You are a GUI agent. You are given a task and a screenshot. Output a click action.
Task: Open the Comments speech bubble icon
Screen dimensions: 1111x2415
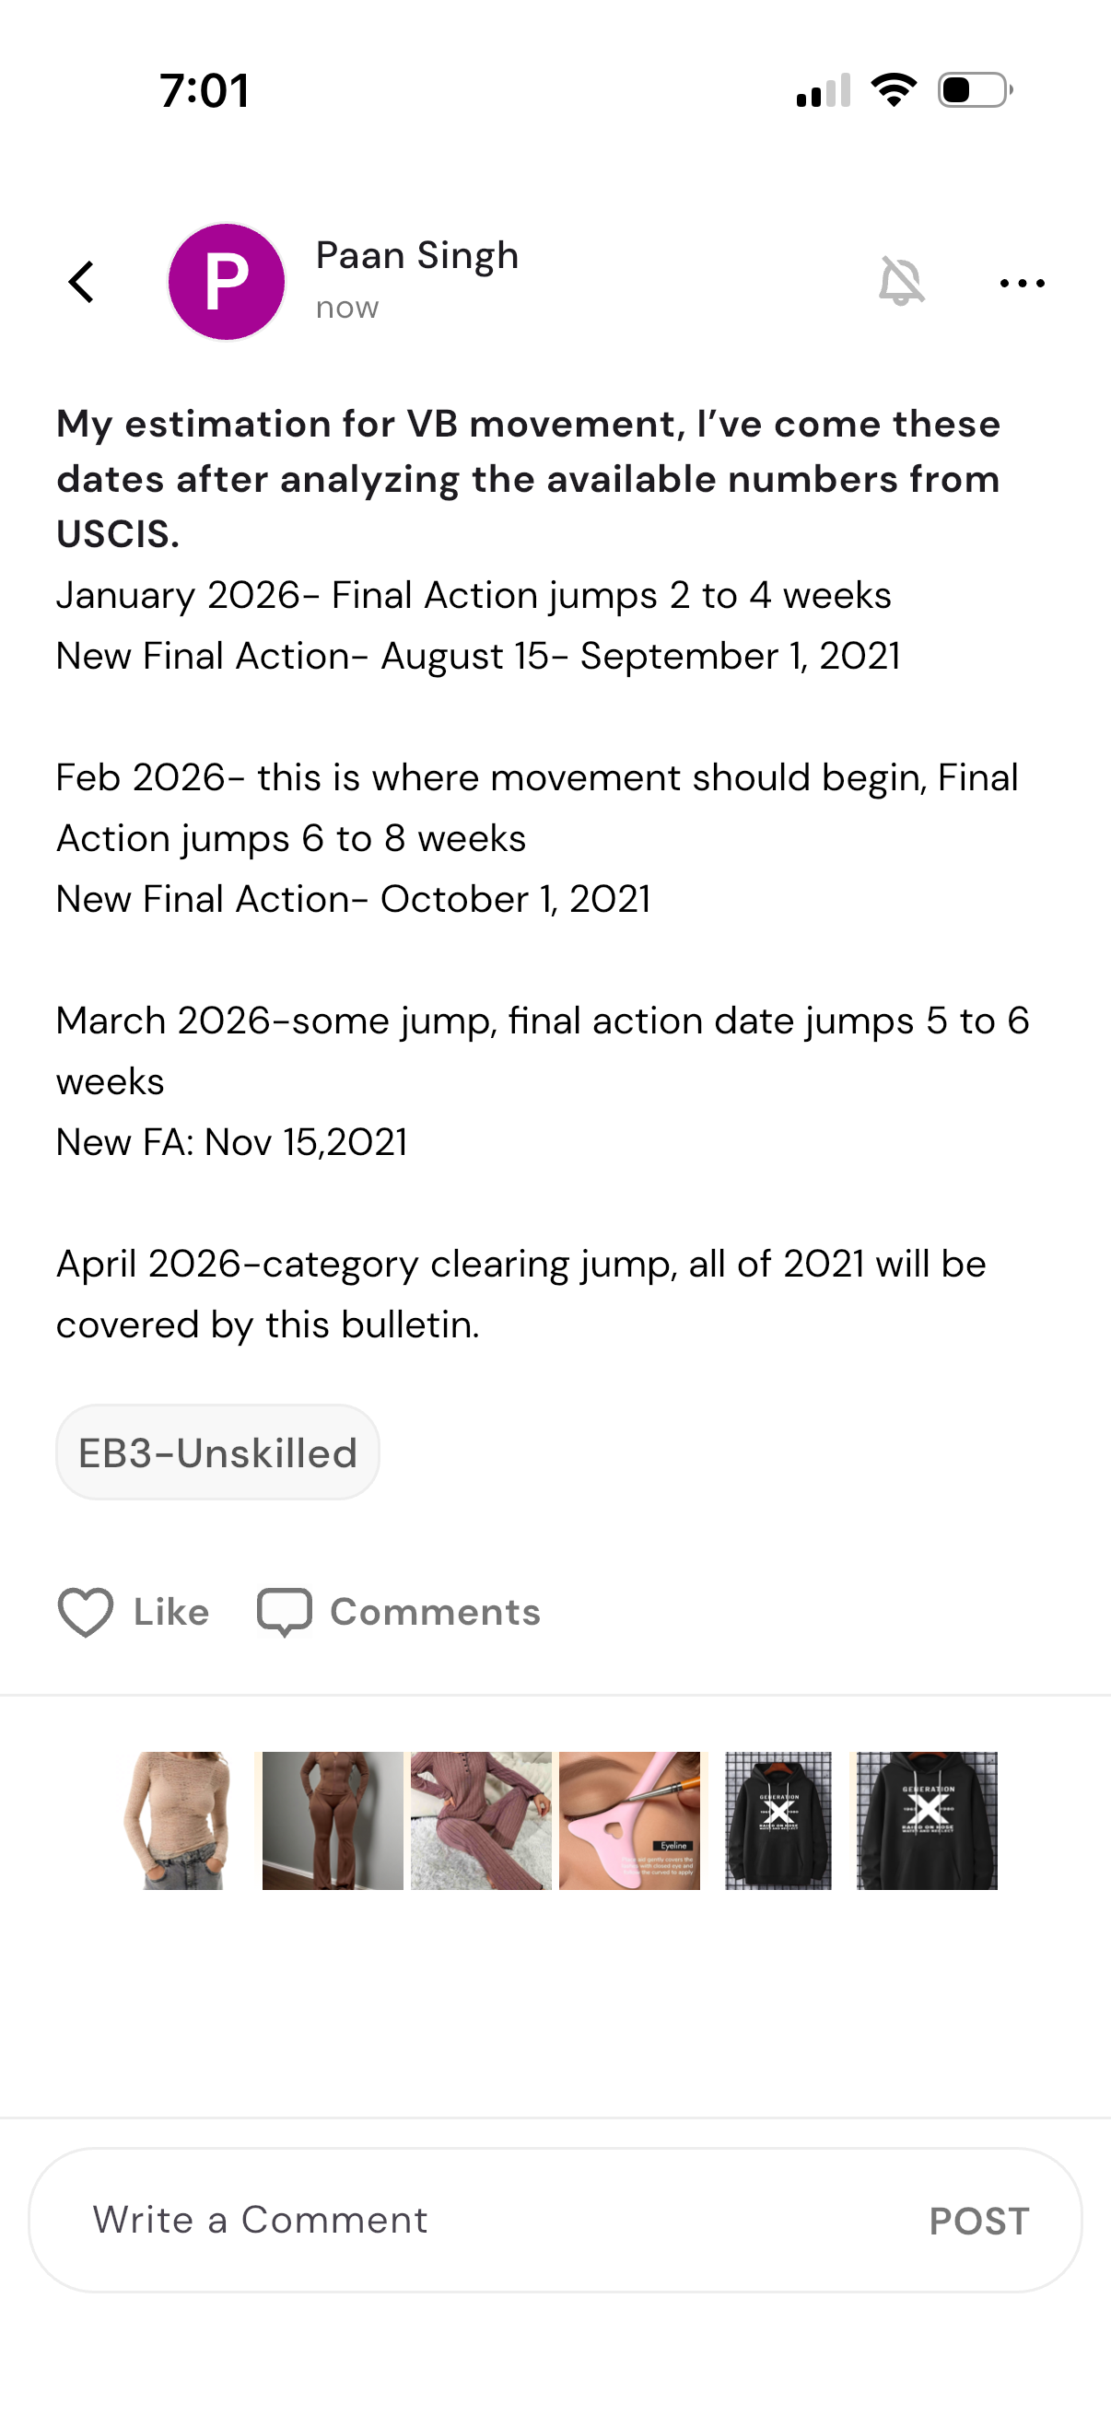[284, 1613]
